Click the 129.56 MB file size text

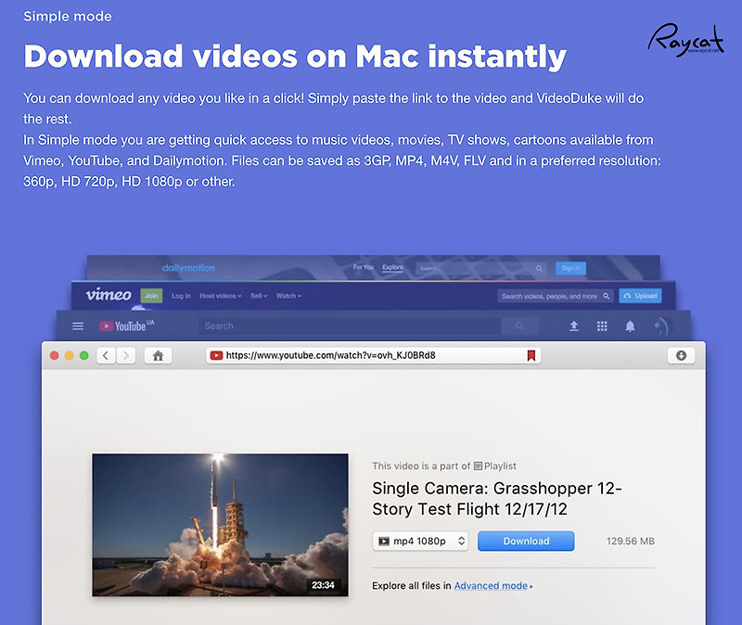click(631, 541)
